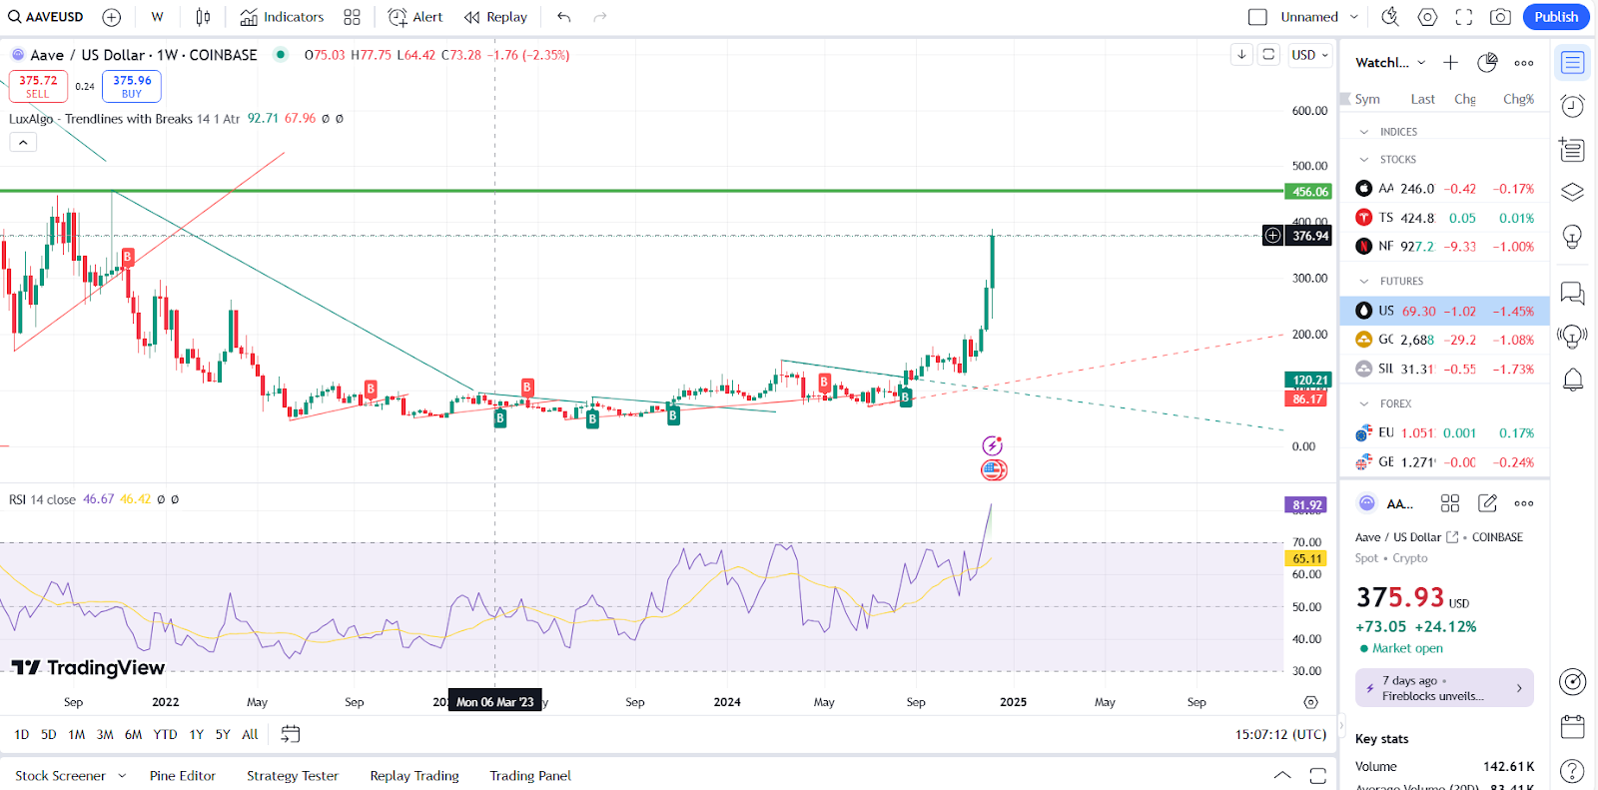Open the Watchlist name dropdown
The width and height of the screenshot is (1598, 790).
1390,63
